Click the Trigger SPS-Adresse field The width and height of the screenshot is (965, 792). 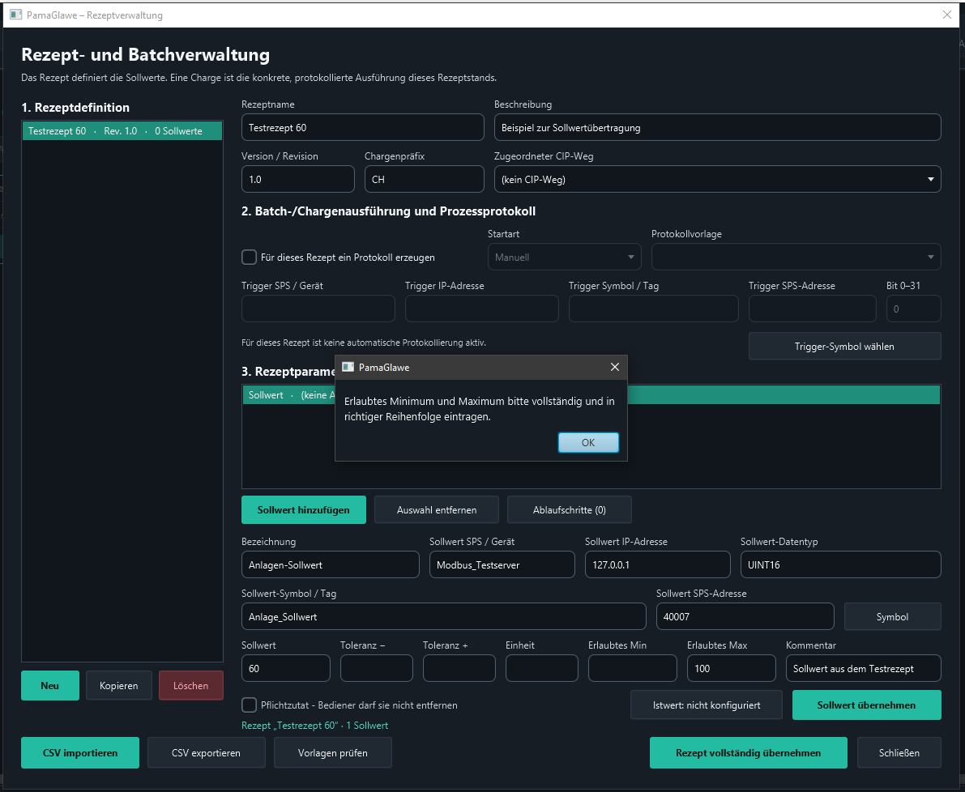click(813, 309)
